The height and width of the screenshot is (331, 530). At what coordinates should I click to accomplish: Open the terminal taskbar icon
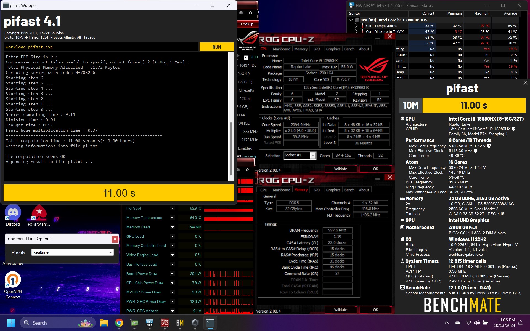(x=210, y=323)
